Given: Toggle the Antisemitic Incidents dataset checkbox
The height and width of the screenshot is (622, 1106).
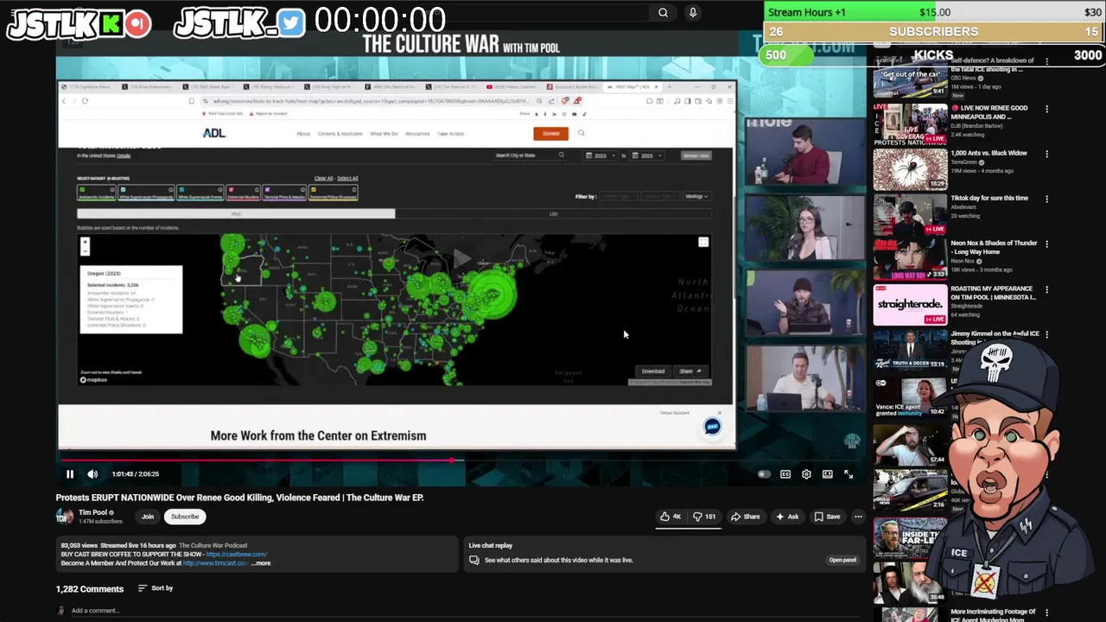Looking at the screenshot, I should [83, 190].
